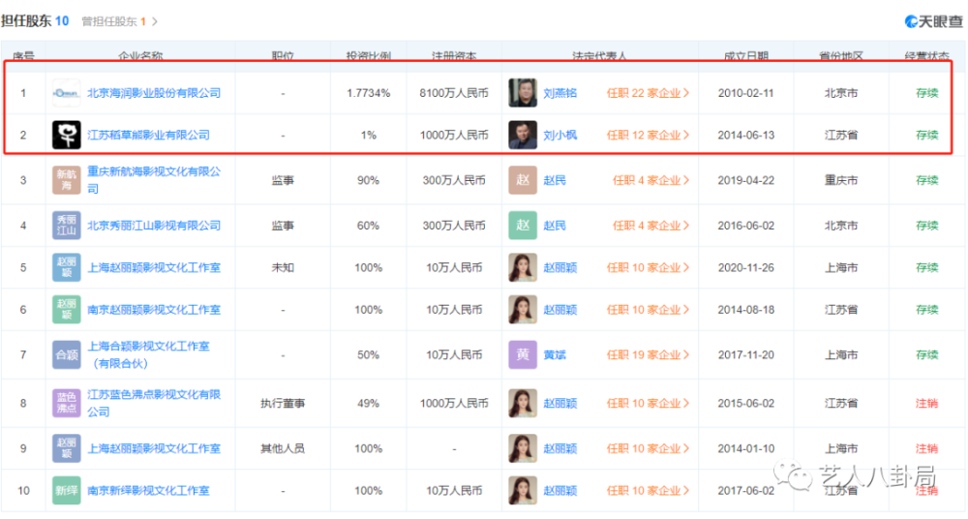
Task: Click the logo tile in row 9
Action: pyautogui.click(x=66, y=448)
